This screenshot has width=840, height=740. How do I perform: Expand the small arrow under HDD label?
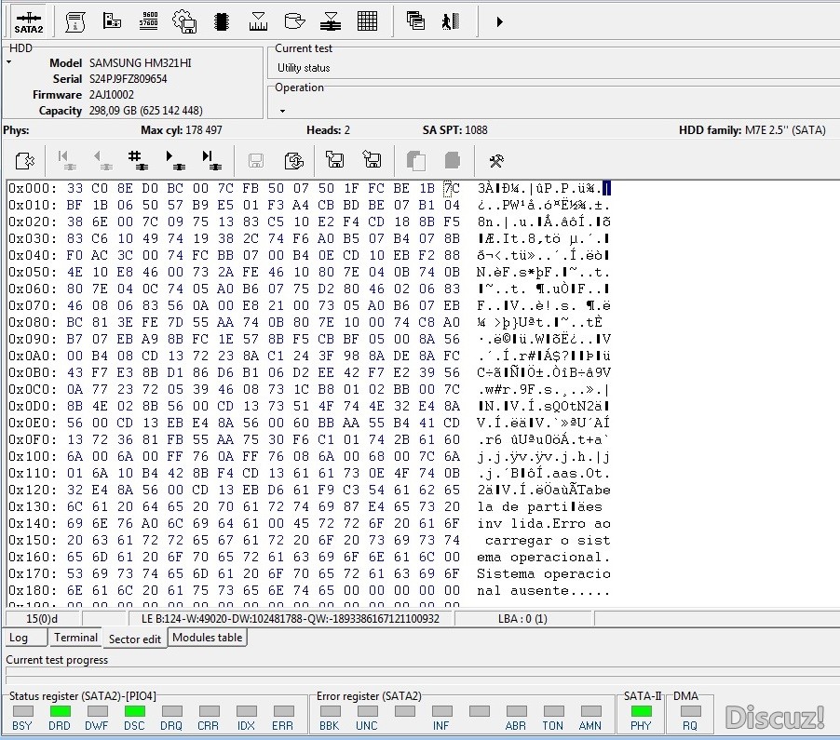pyautogui.click(x=9, y=62)
